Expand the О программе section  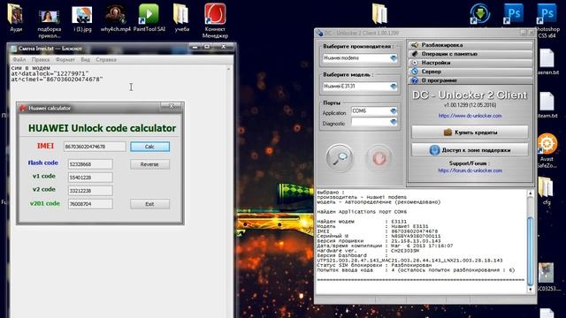pos(470,80)
